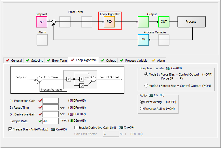
Task: Click the pink SP setpoint block
Action: click(42, 22)
